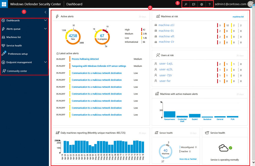Click the Service health heart icon

[3, 46]
